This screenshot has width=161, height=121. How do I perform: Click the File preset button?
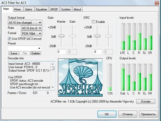[25, 53]
